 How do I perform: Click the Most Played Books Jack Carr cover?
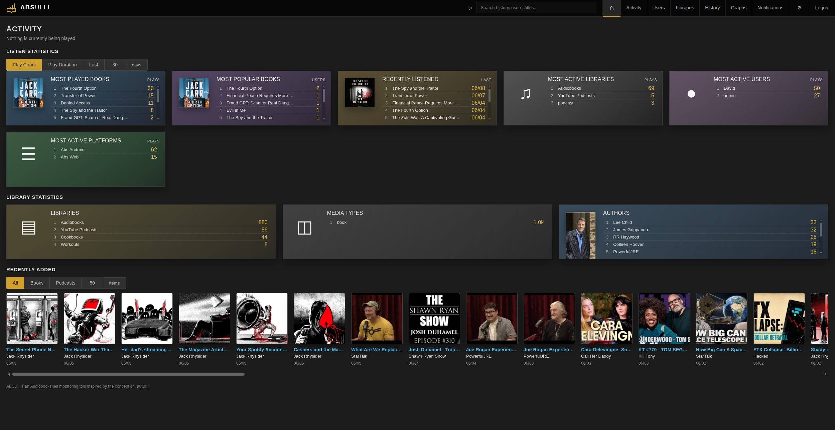click(28, 93)
